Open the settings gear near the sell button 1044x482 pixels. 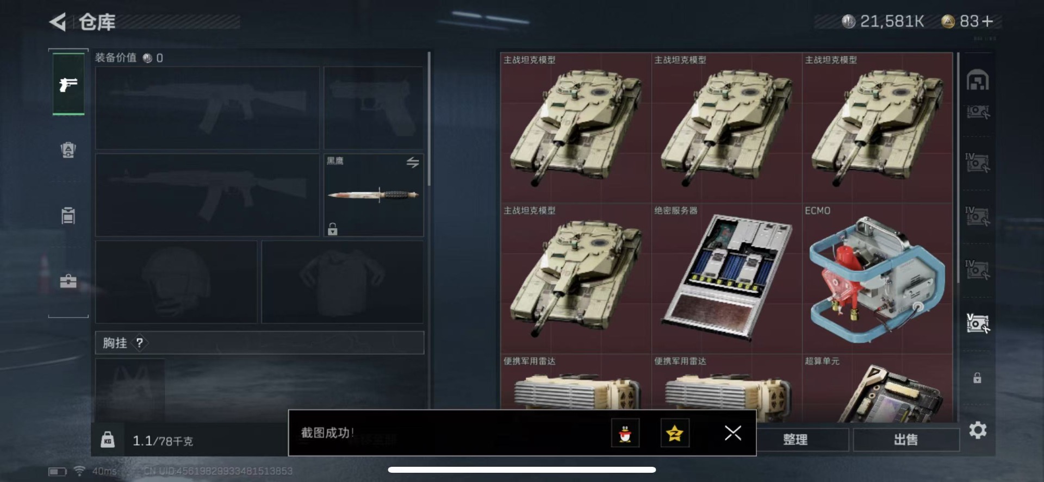tap(978, 430)
